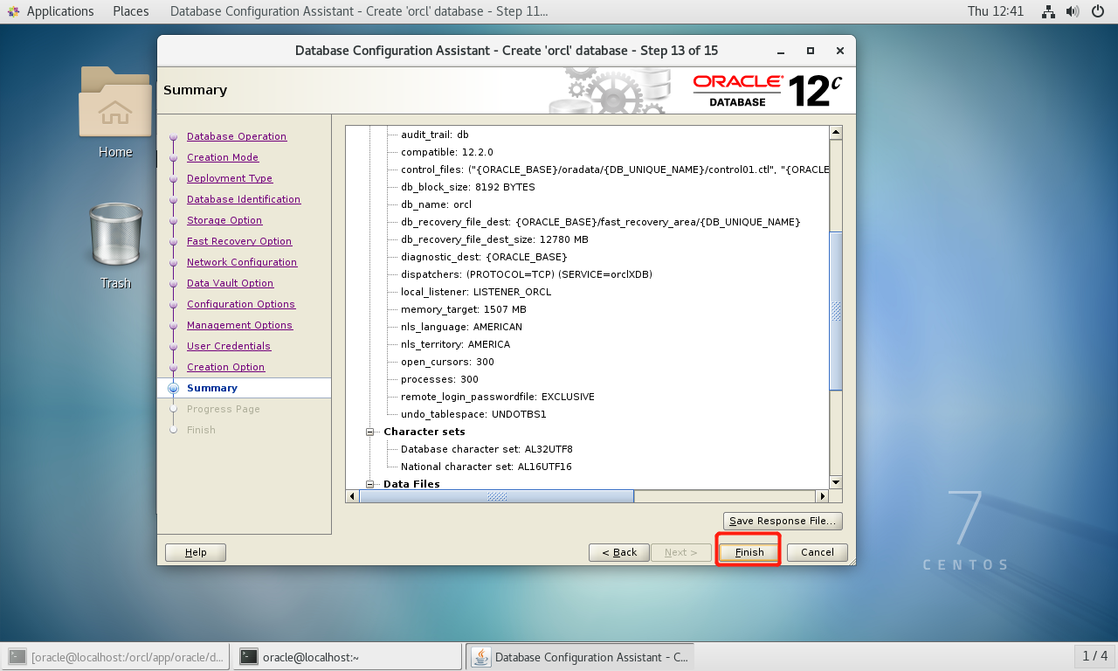Select nls_territory: AMERICA row
Image resolution: width=1118 pixels, height=671 pixels.
[455, 344]
